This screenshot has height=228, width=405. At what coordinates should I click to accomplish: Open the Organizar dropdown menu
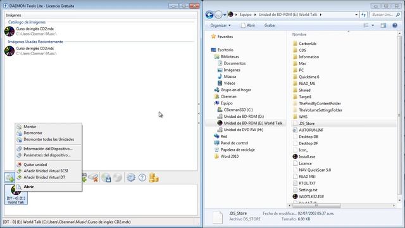220,25
